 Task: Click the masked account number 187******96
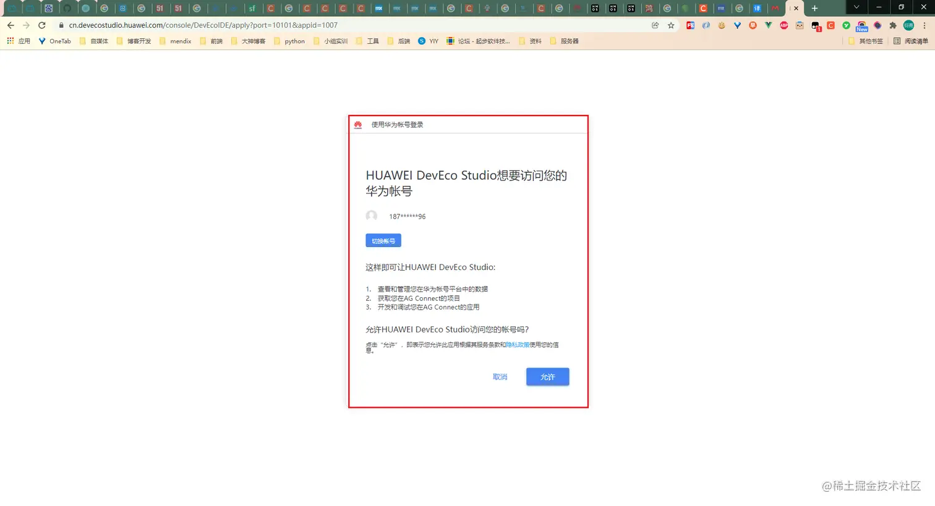tap(407, 217)
